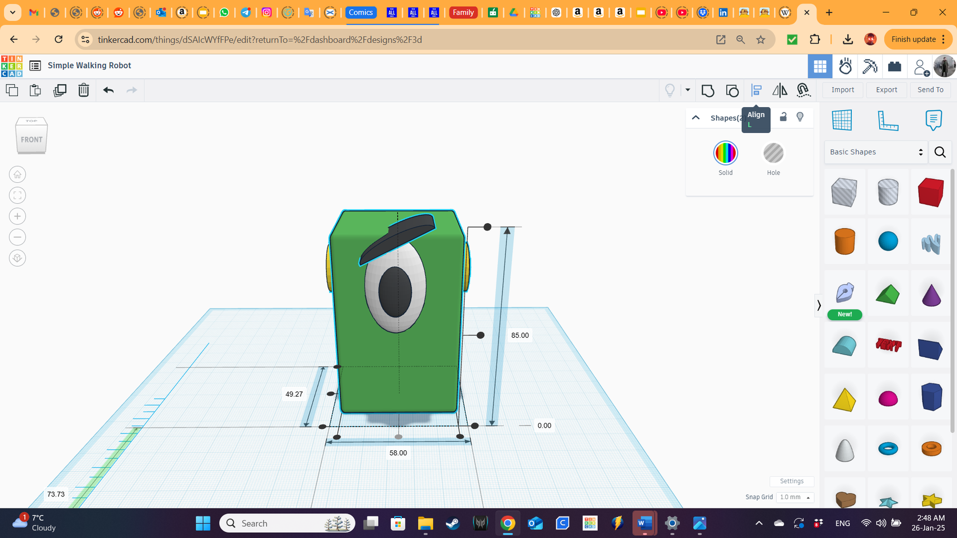Image resolution: width=957 pixels, height=538 pixels.
Task: Click Fit all in view button
Action: click(x=17, y=195)
